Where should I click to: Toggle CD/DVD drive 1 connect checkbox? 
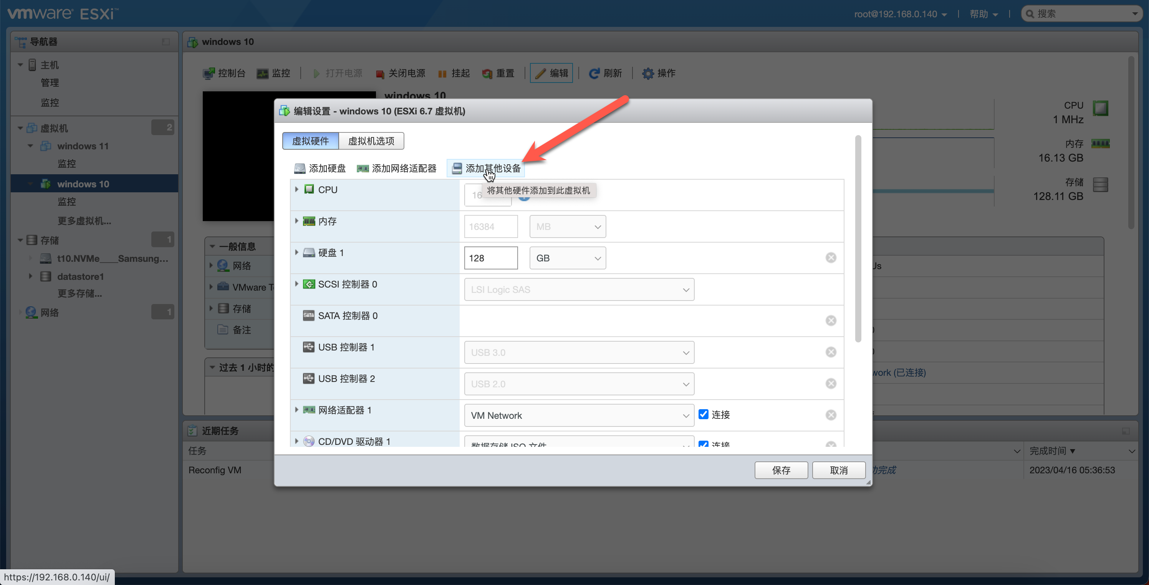(704, 444)
